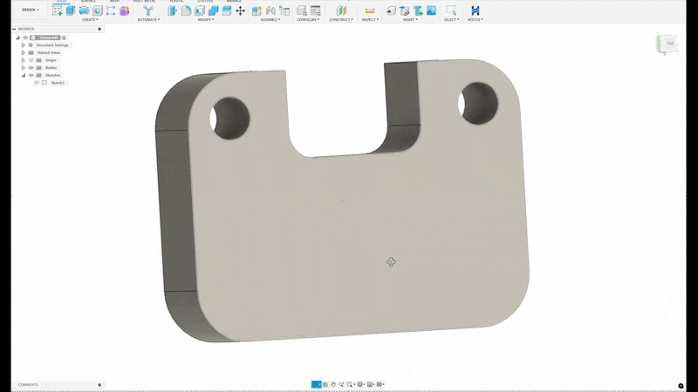Expand the Named Views node
Image resolution: width=698 pixels, height=392 pixels.
click(24, 52)
